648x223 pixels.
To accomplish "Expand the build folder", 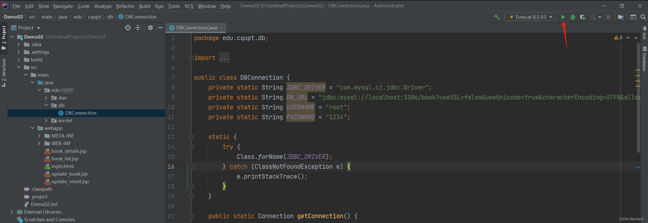I will (19, 60).
